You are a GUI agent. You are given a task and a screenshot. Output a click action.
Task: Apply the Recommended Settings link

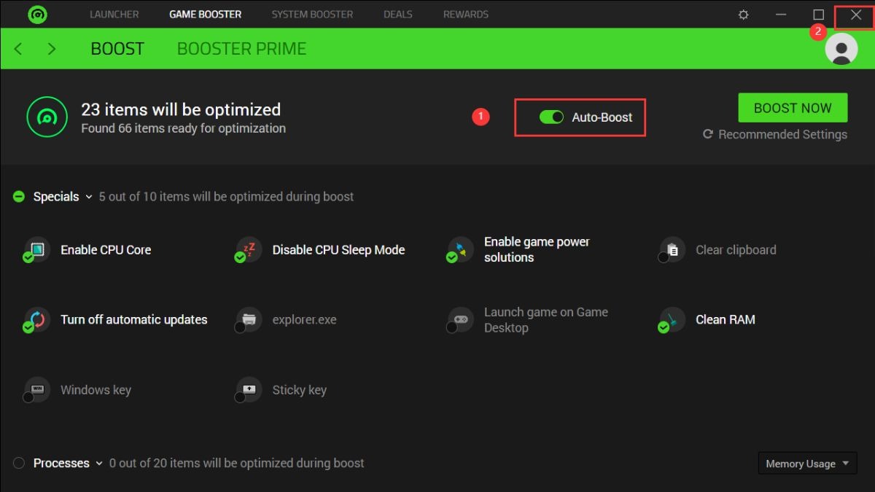775,134
